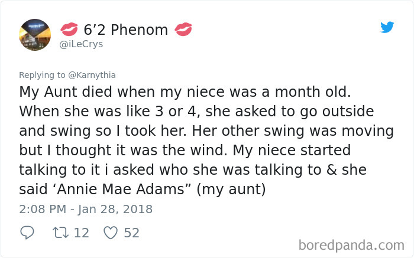Like the tweet with the heart icon
The height and width of the screenshot is (258, 414).
[x=111, y=233]
